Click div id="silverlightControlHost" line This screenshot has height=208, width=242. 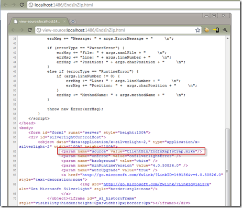point(67,137)
